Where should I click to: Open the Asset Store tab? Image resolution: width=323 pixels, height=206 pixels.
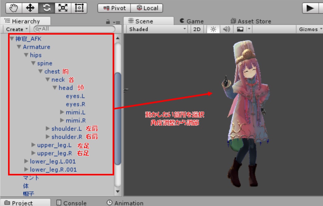click(x=251, y=21)
